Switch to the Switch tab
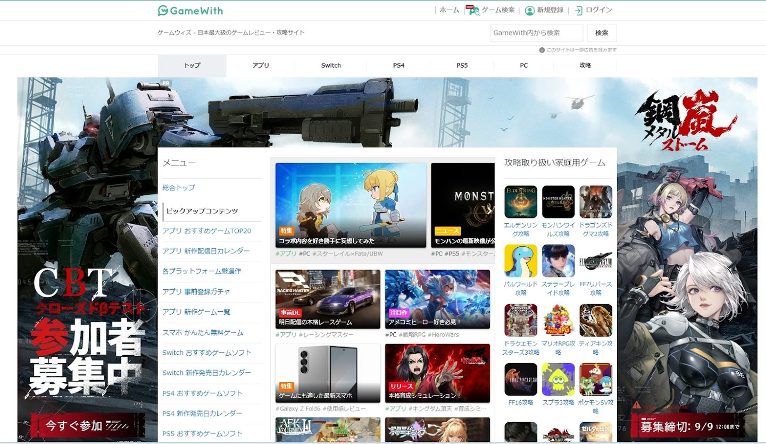The height and width of the screenshot is (444, 766). tap(331, 65)
